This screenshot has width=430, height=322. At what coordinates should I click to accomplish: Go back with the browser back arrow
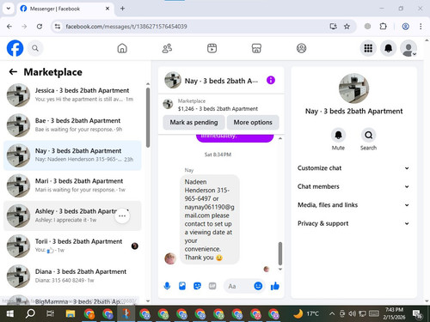tap(9, 27)
